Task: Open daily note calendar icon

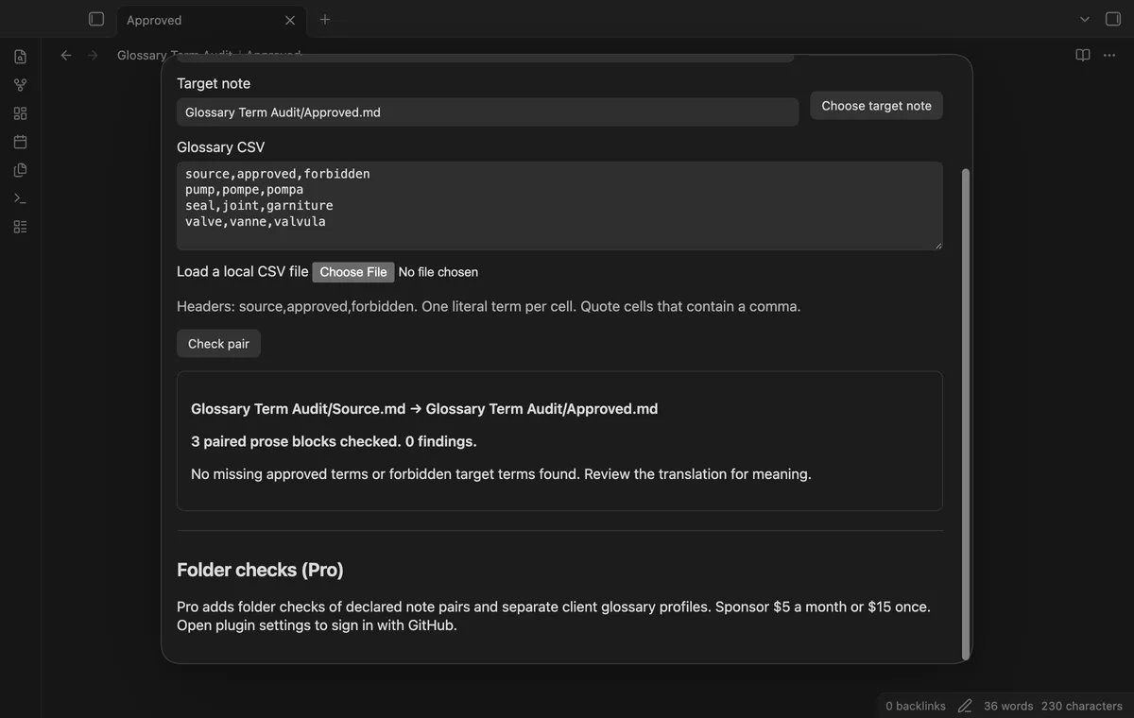Action: click(20, 142)
